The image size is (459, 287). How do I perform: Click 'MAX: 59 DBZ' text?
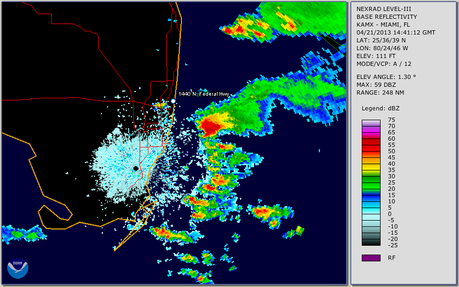click(x=376, y=85)
